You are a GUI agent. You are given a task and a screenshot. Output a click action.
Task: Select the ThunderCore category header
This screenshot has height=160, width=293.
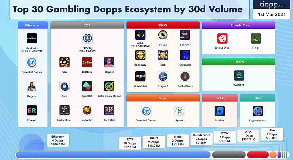(x=239, y=25)
